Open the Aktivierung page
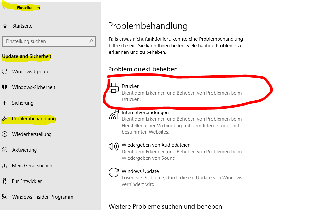325x210 pixels. [x=24, y=150]
